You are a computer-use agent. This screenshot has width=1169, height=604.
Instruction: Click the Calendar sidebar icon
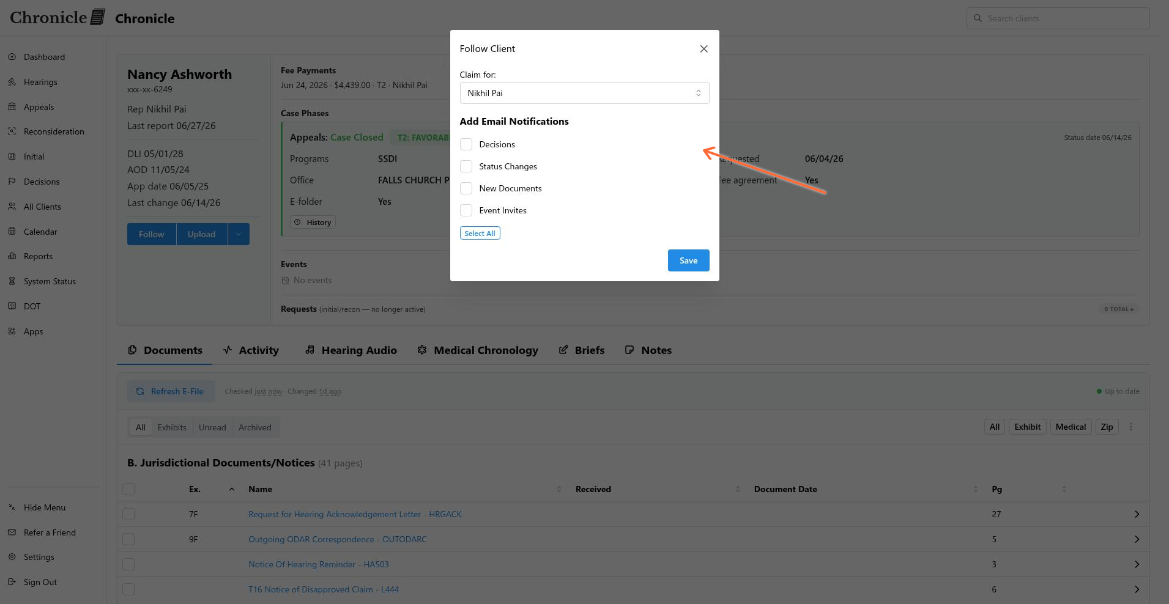(12, 232)
